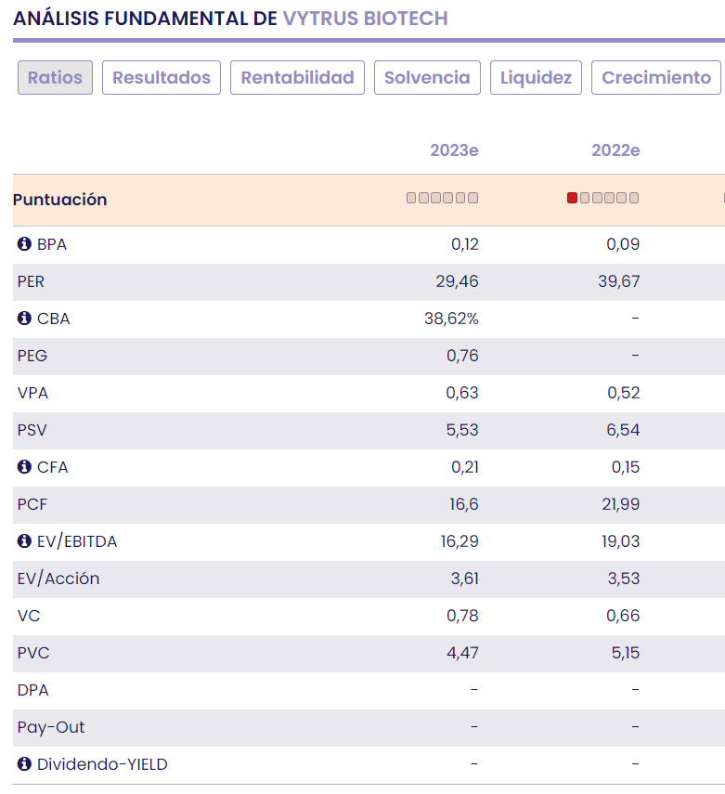Select the Ratios tab
Screen dimensions: 725x794
click(55, 78)
